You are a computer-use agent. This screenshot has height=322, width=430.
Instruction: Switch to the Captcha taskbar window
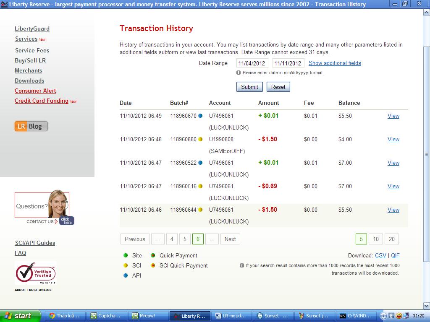(107, 316)
